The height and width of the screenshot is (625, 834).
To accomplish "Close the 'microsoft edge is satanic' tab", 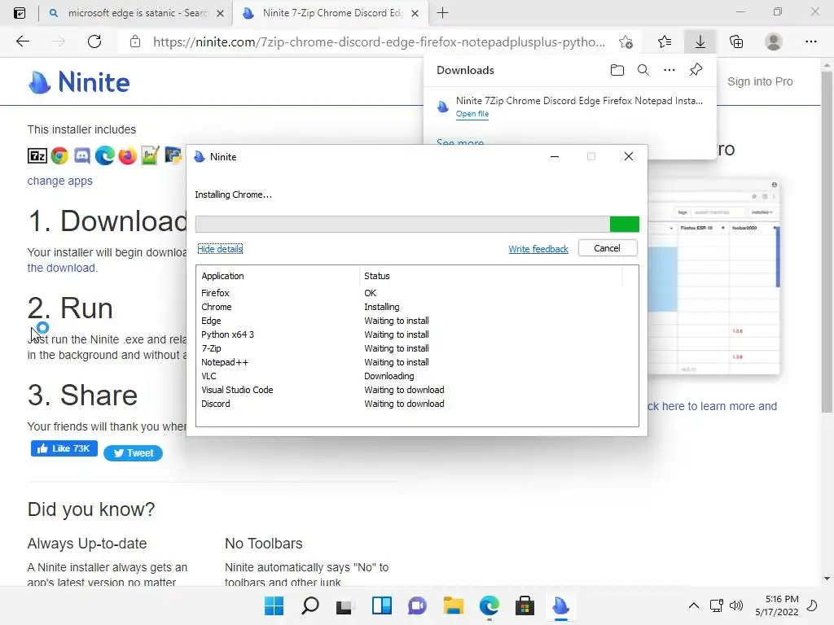I will (x=220, y=13).
